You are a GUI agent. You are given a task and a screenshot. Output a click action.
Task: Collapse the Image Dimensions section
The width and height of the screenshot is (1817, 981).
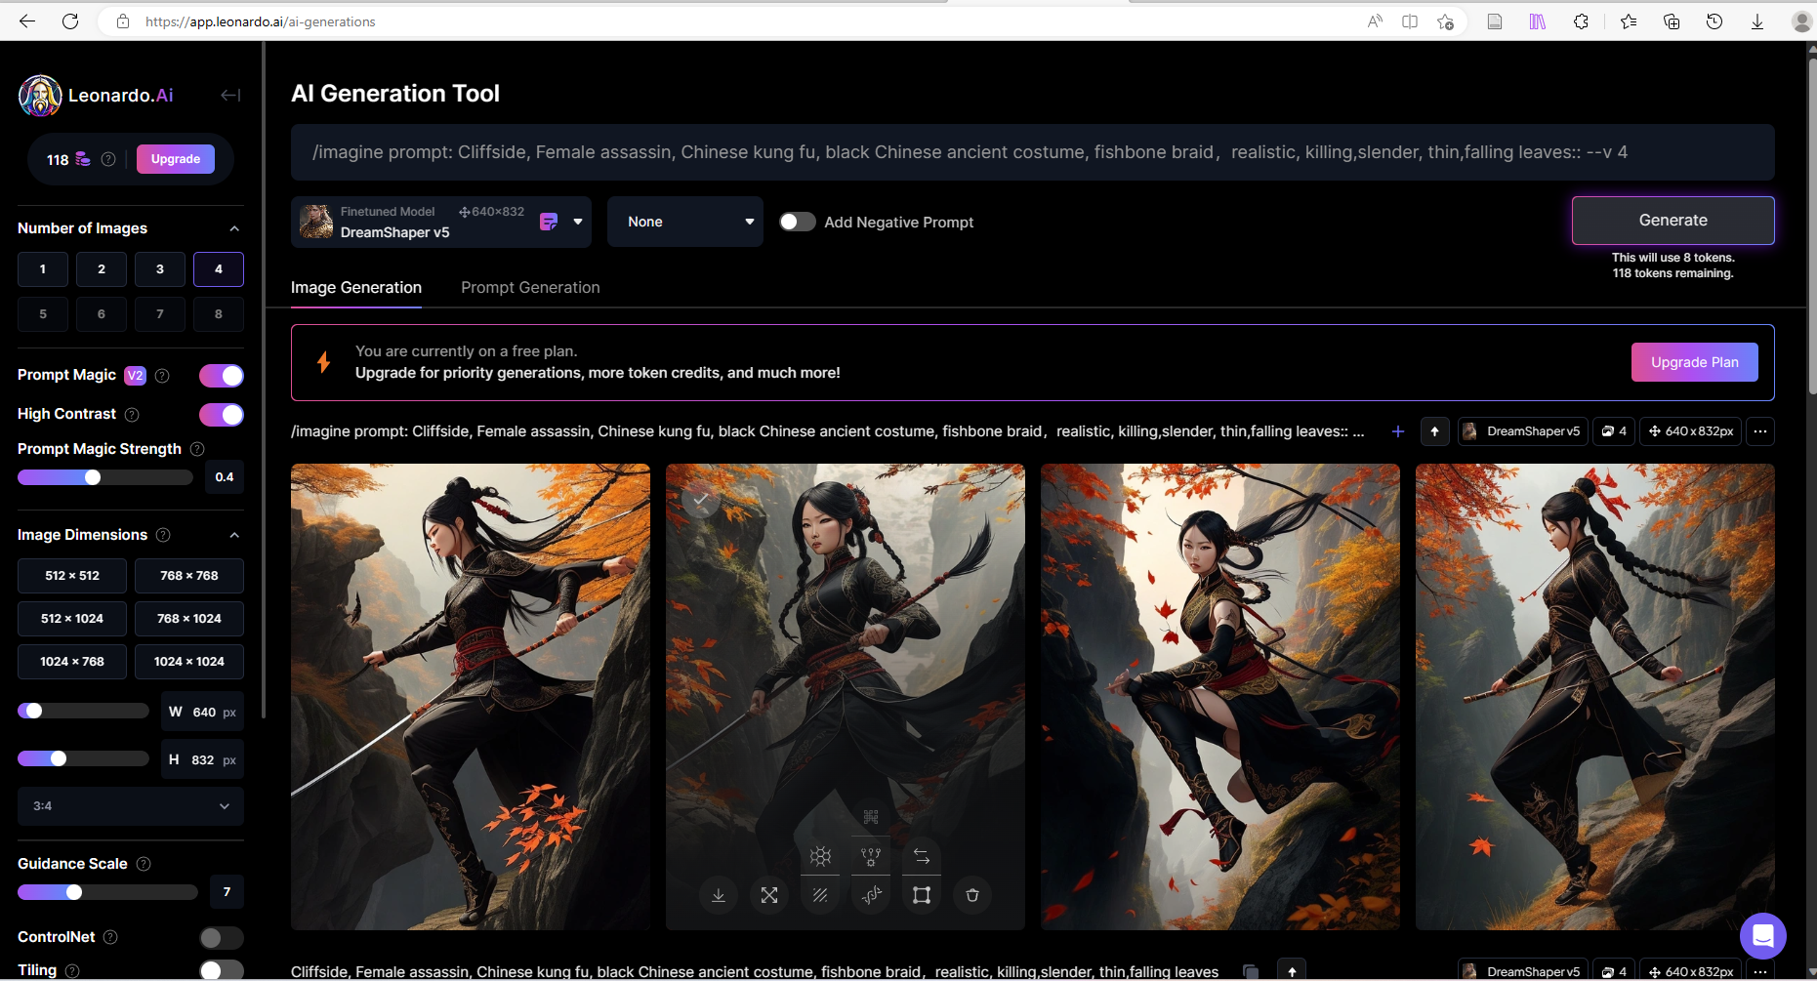[x=234, y=535]
